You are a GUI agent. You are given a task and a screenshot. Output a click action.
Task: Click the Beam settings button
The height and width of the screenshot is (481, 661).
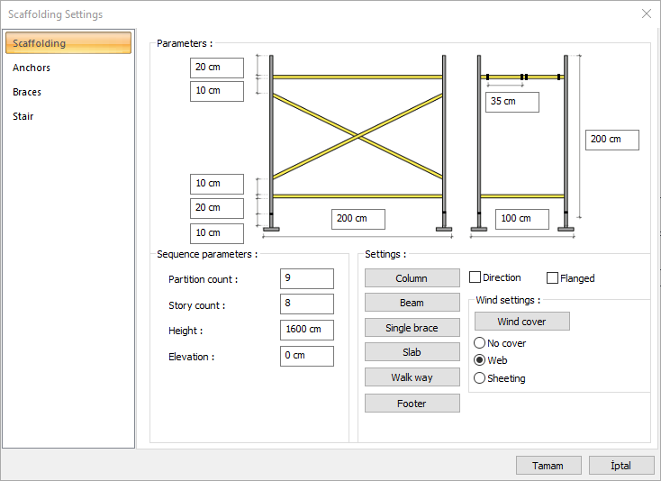click(412, 303)
